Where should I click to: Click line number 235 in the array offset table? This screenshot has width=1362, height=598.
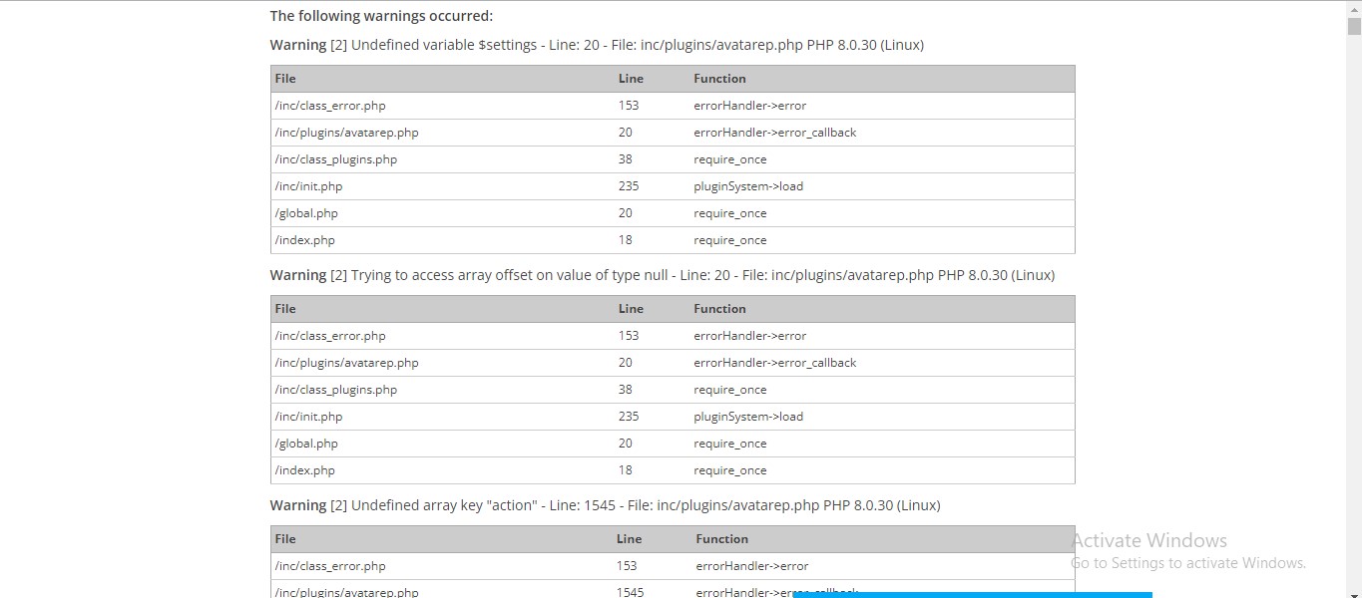628,417
